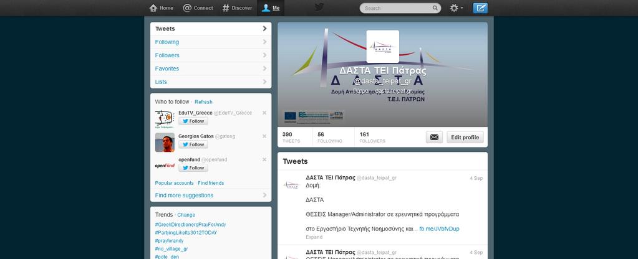
Task: Click the Edit profile button
Action: 465,137
